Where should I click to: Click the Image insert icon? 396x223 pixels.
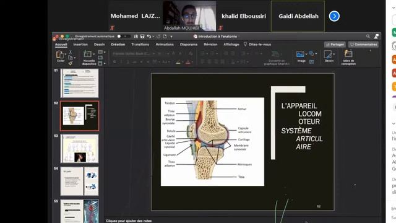coord(300,54)
